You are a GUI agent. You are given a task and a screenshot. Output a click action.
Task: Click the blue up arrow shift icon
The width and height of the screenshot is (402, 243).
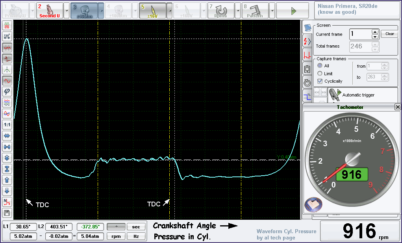click(7, 180)
